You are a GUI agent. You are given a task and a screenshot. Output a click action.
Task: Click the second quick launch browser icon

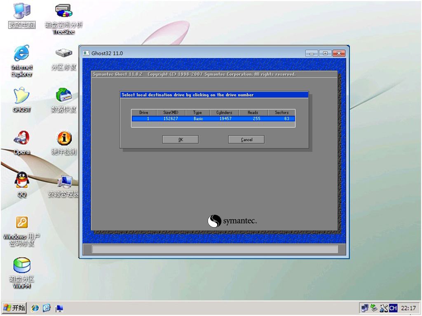pyautogui.click(x=47, y=308)
